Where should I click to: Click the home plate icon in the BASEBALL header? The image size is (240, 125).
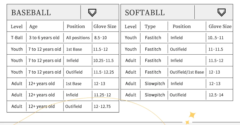tap(92, 12)
